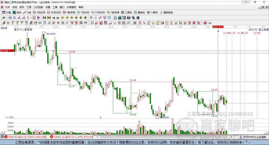The height and width of the screenshot is (145, 269).
Task: Click the 12-06 future date label
Action: (x=257, y=33)
